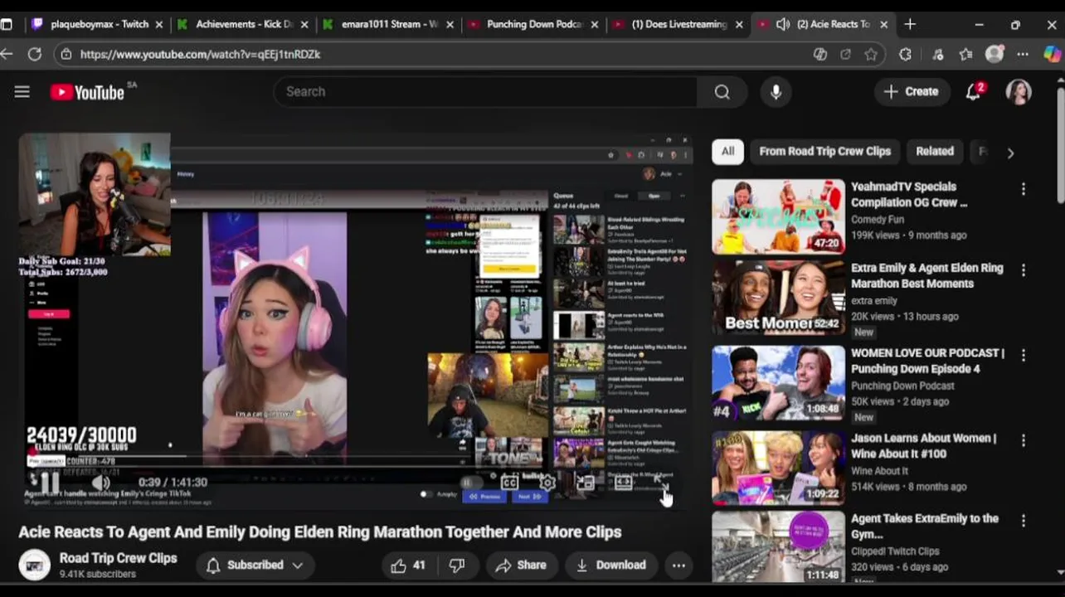Open Punching Down Episode 4 thumbnail
1065x597 pixels.
pyautogui.click(x=778, y=383)
